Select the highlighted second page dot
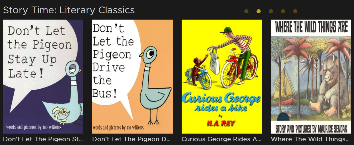This screenshot has width=354, height=145. click(x=259, y=11)
